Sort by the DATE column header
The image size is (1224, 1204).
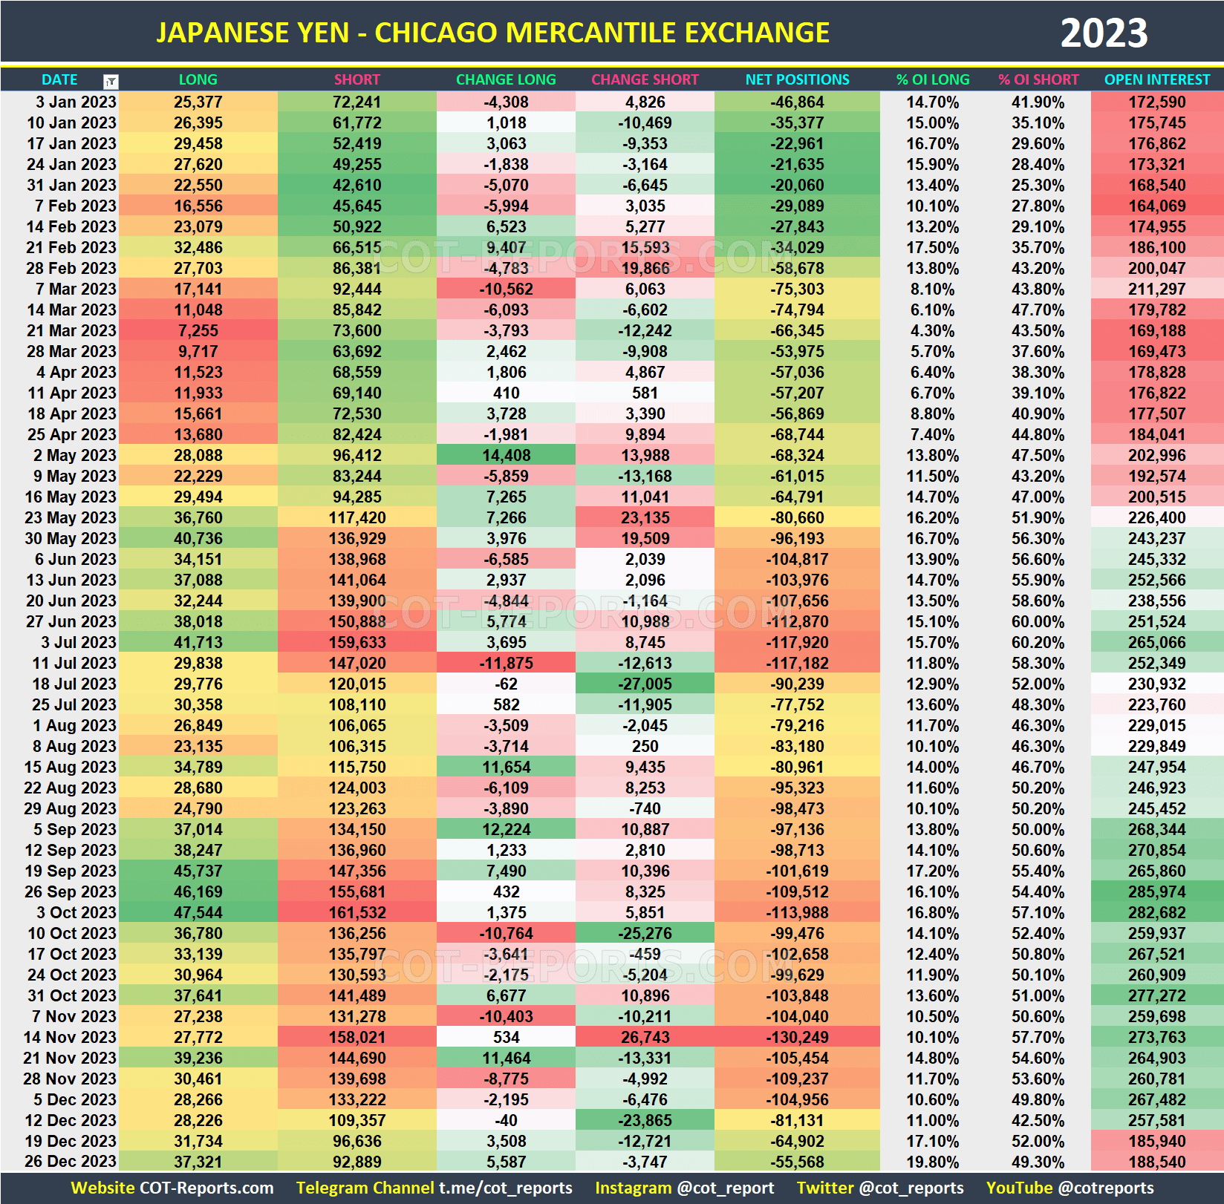click(x=59, y=79)
